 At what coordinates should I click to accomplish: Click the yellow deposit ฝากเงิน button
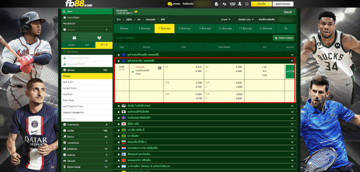click(x=262, y=4)
